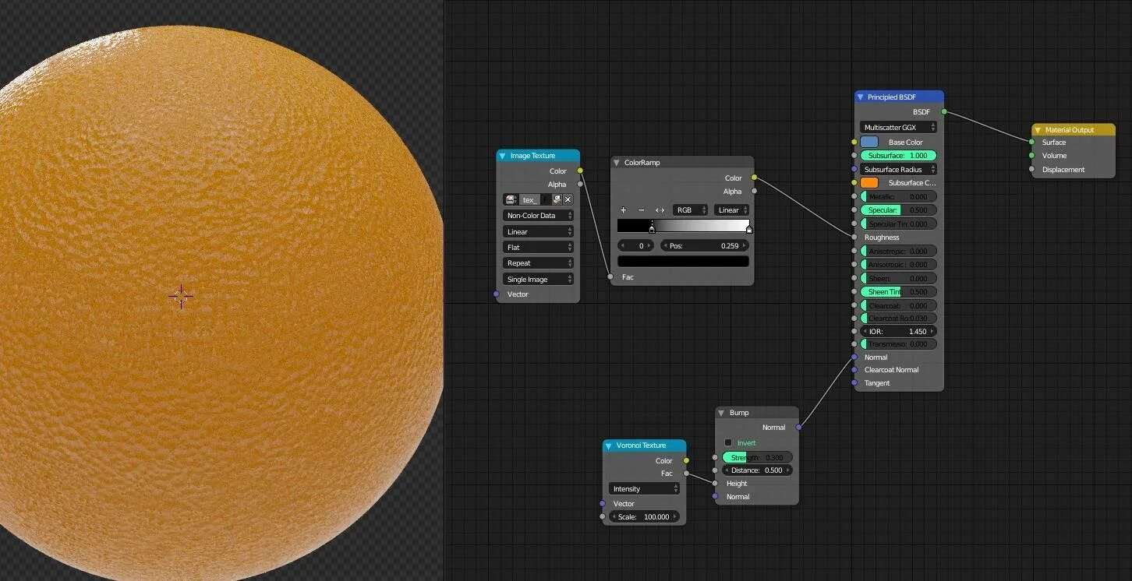Unlink the texture image with the X icon
Image resolution: width=1132 pixels, height=581 pixels.
(x=568, y=199)
